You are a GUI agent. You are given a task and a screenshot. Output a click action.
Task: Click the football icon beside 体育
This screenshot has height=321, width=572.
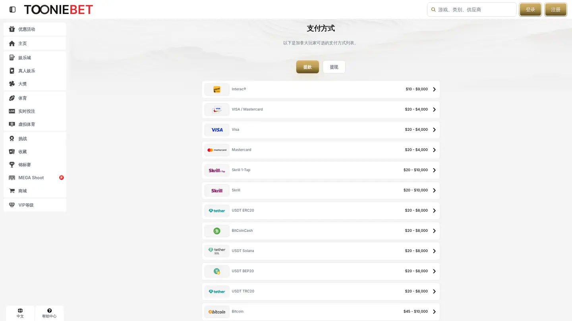click(x=12, y=98)
